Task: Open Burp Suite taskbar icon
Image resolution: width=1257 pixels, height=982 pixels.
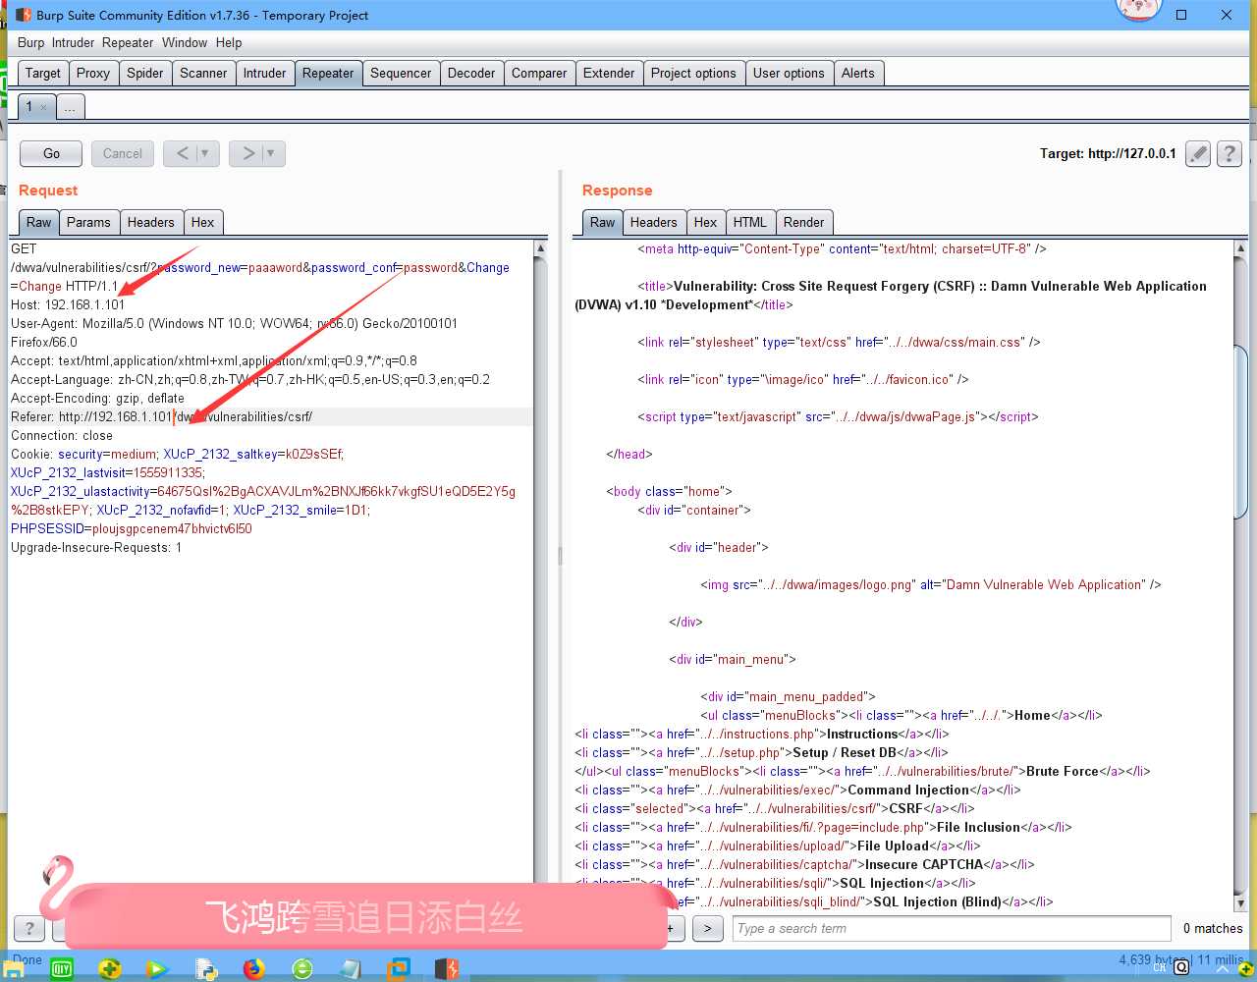Action: click(x=447, y=968)
